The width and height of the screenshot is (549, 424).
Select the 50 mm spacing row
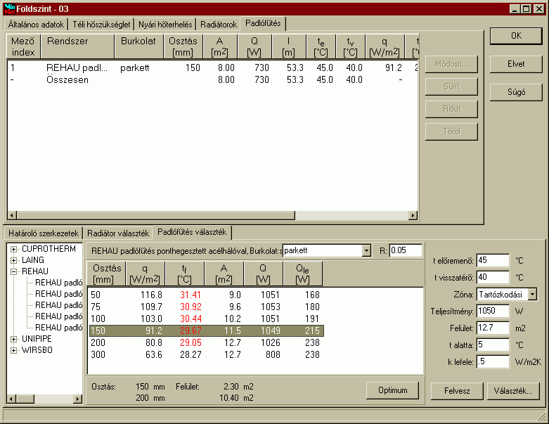[x=205, y=295]
